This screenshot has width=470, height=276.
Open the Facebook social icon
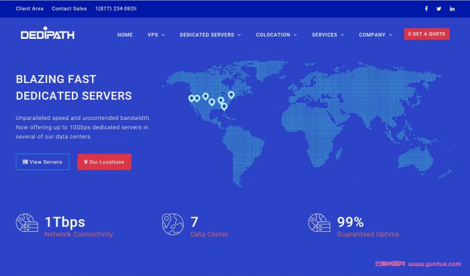click(426, 9)
